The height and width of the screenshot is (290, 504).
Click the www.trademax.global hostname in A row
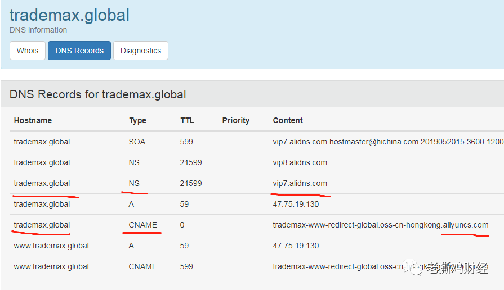pos(51,246)
